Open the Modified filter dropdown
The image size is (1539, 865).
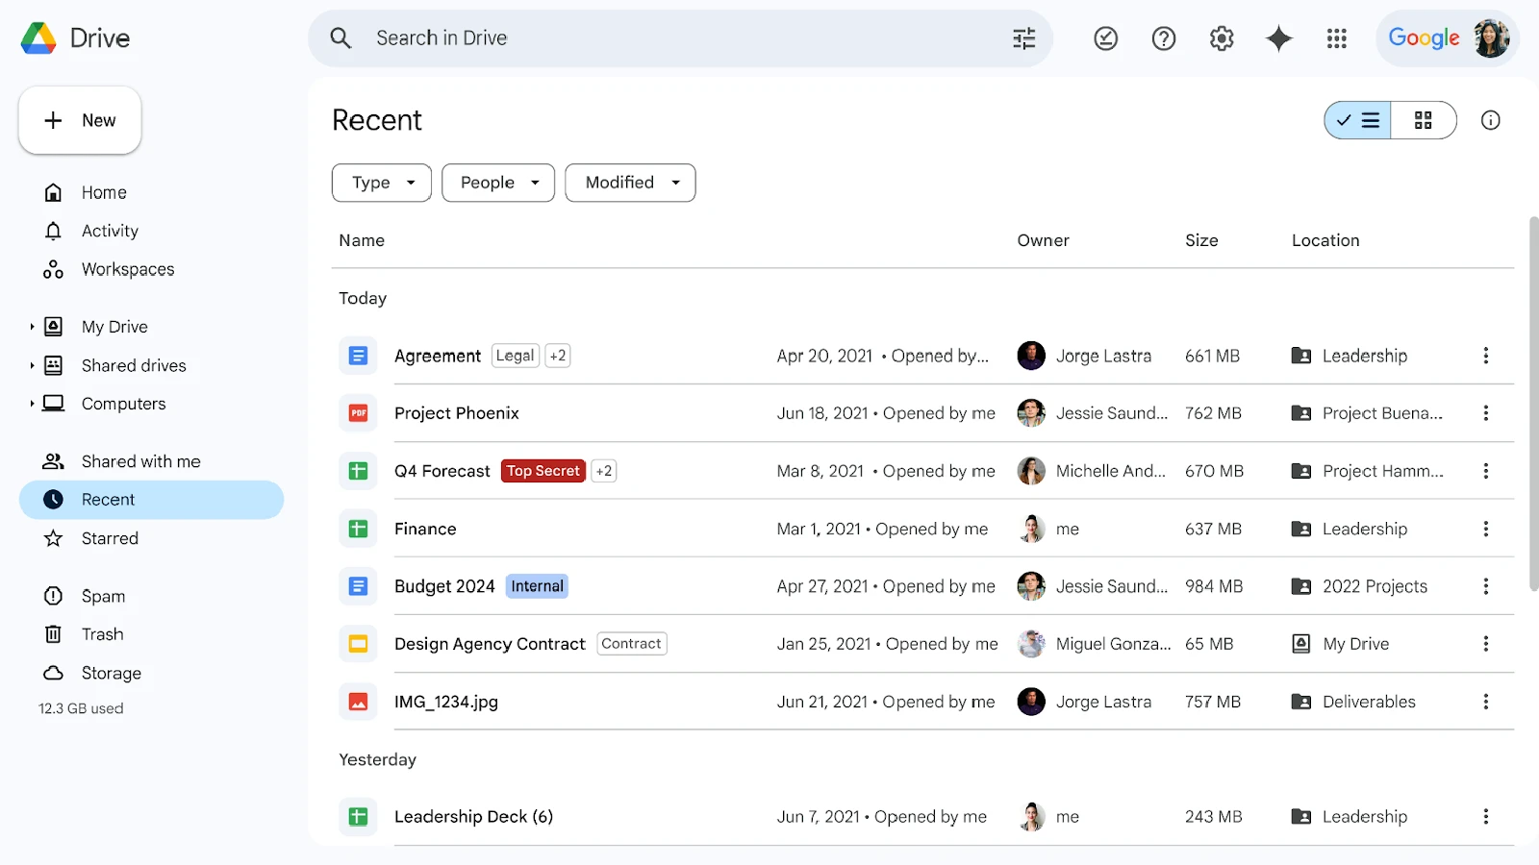[630, 183]
